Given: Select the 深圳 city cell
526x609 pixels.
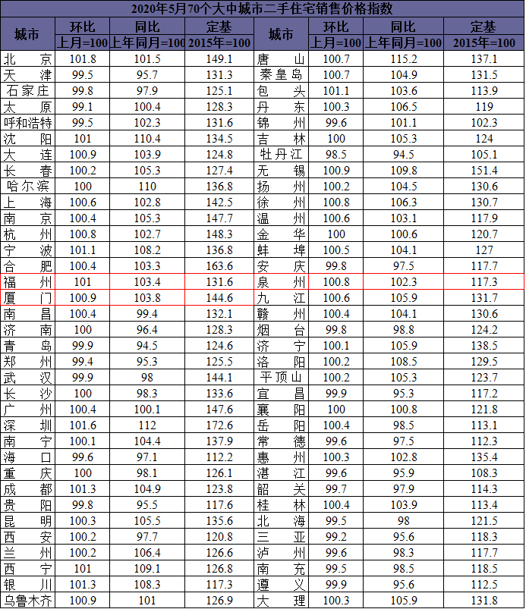Looking at the screenshot, I should (27, 425).
